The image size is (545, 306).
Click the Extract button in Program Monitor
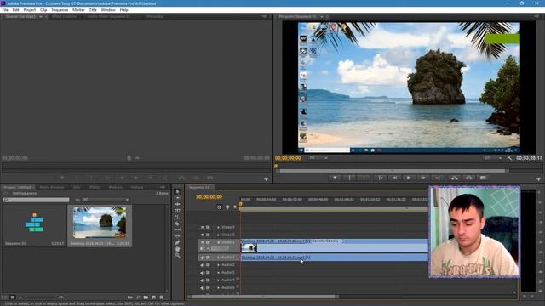(x=468, y=178)
